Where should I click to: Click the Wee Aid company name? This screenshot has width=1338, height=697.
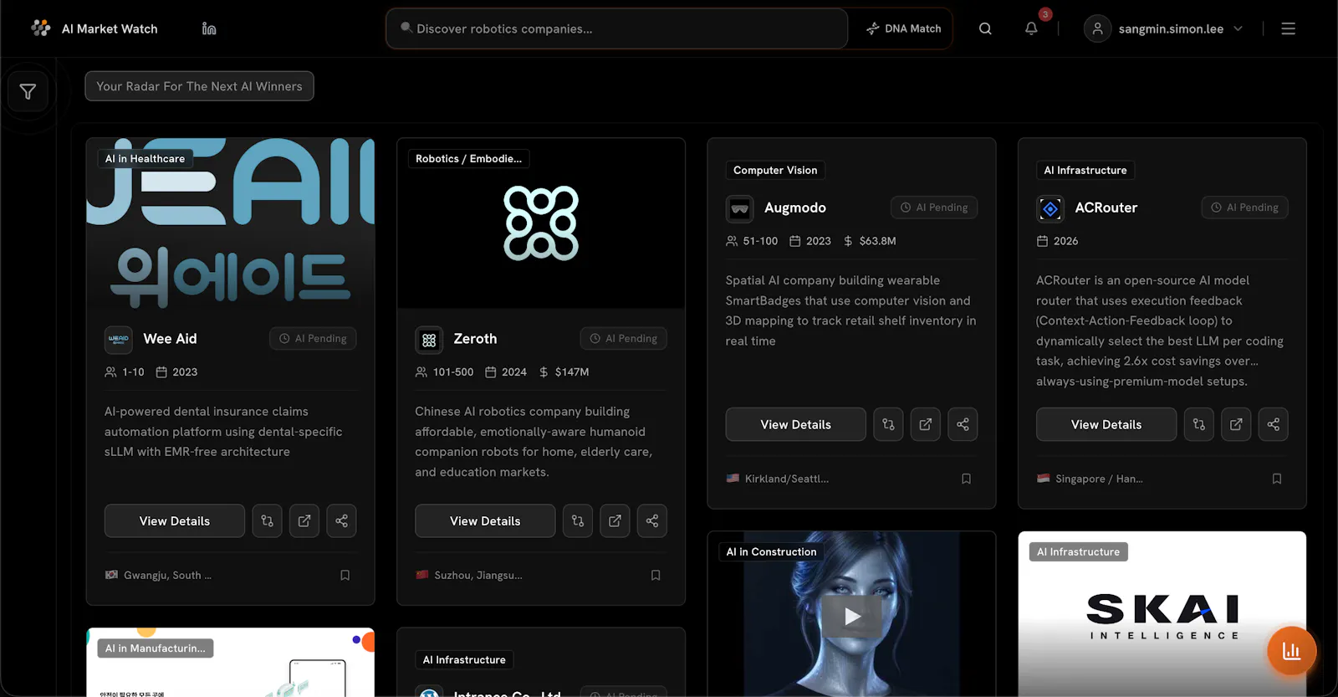(171, 338)
